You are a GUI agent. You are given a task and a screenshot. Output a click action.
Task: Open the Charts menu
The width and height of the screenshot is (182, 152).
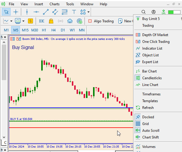coord(54,4)
